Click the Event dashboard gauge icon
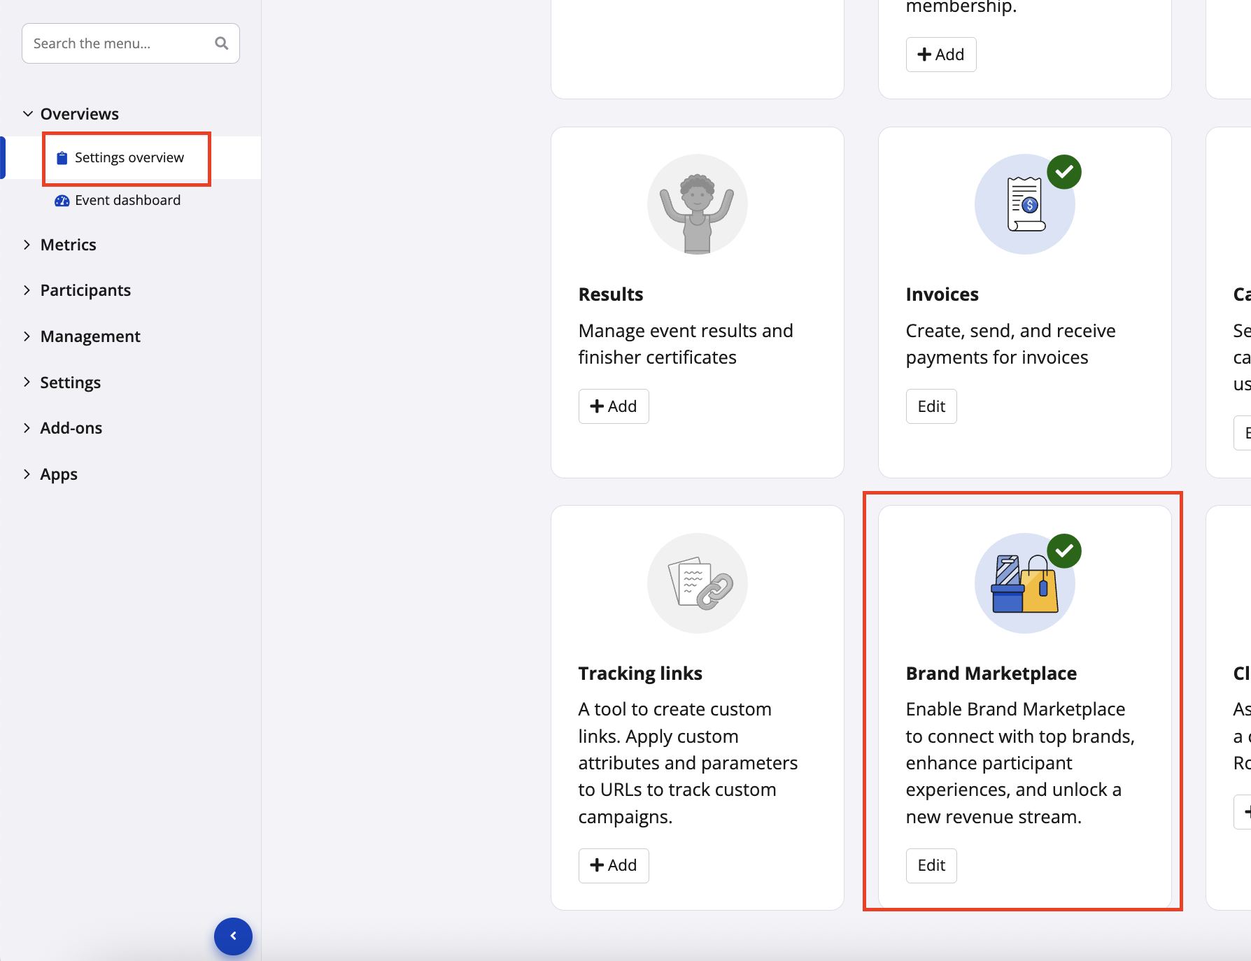Screen dimensions: 1251x961 [x=62, y=201]
